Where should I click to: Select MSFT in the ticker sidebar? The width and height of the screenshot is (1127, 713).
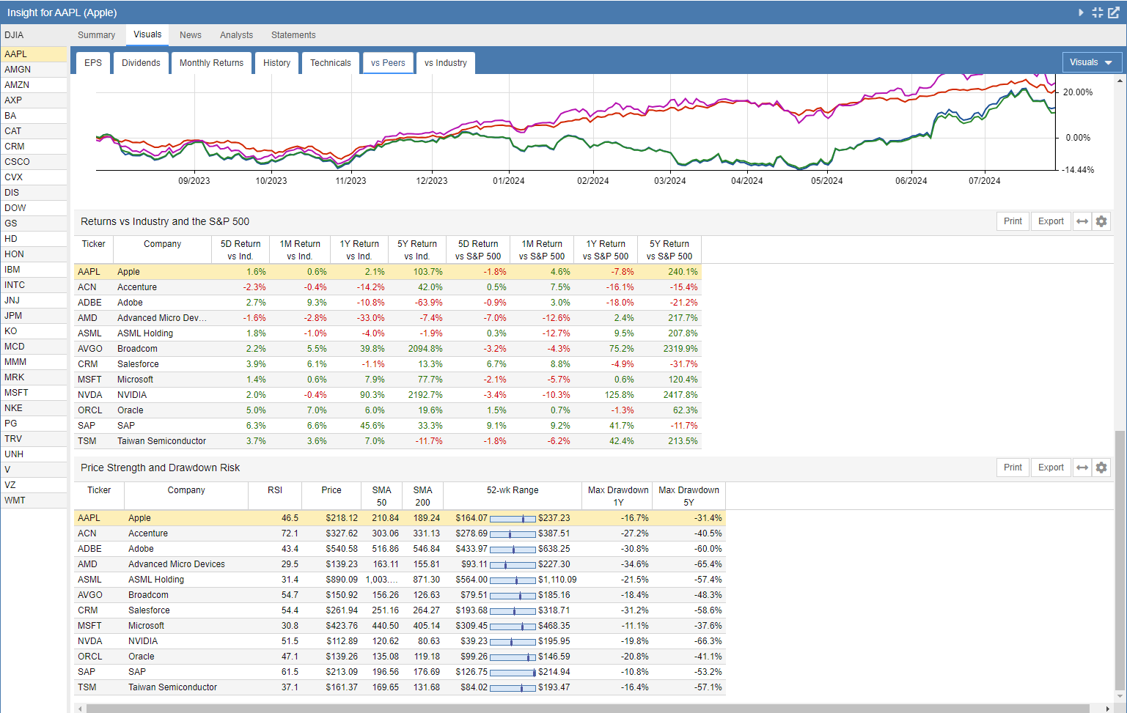click(34, 393)
